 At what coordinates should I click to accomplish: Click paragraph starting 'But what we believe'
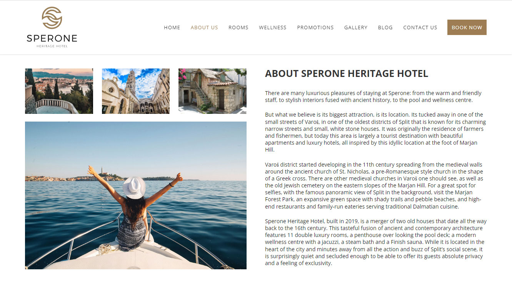[375, 132]
